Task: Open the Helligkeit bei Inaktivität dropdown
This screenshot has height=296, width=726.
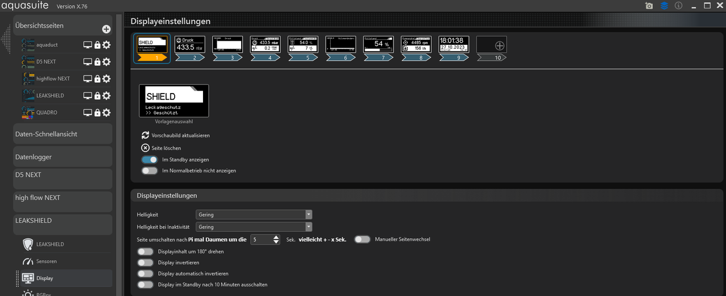Action: click(x=254, y=227)
